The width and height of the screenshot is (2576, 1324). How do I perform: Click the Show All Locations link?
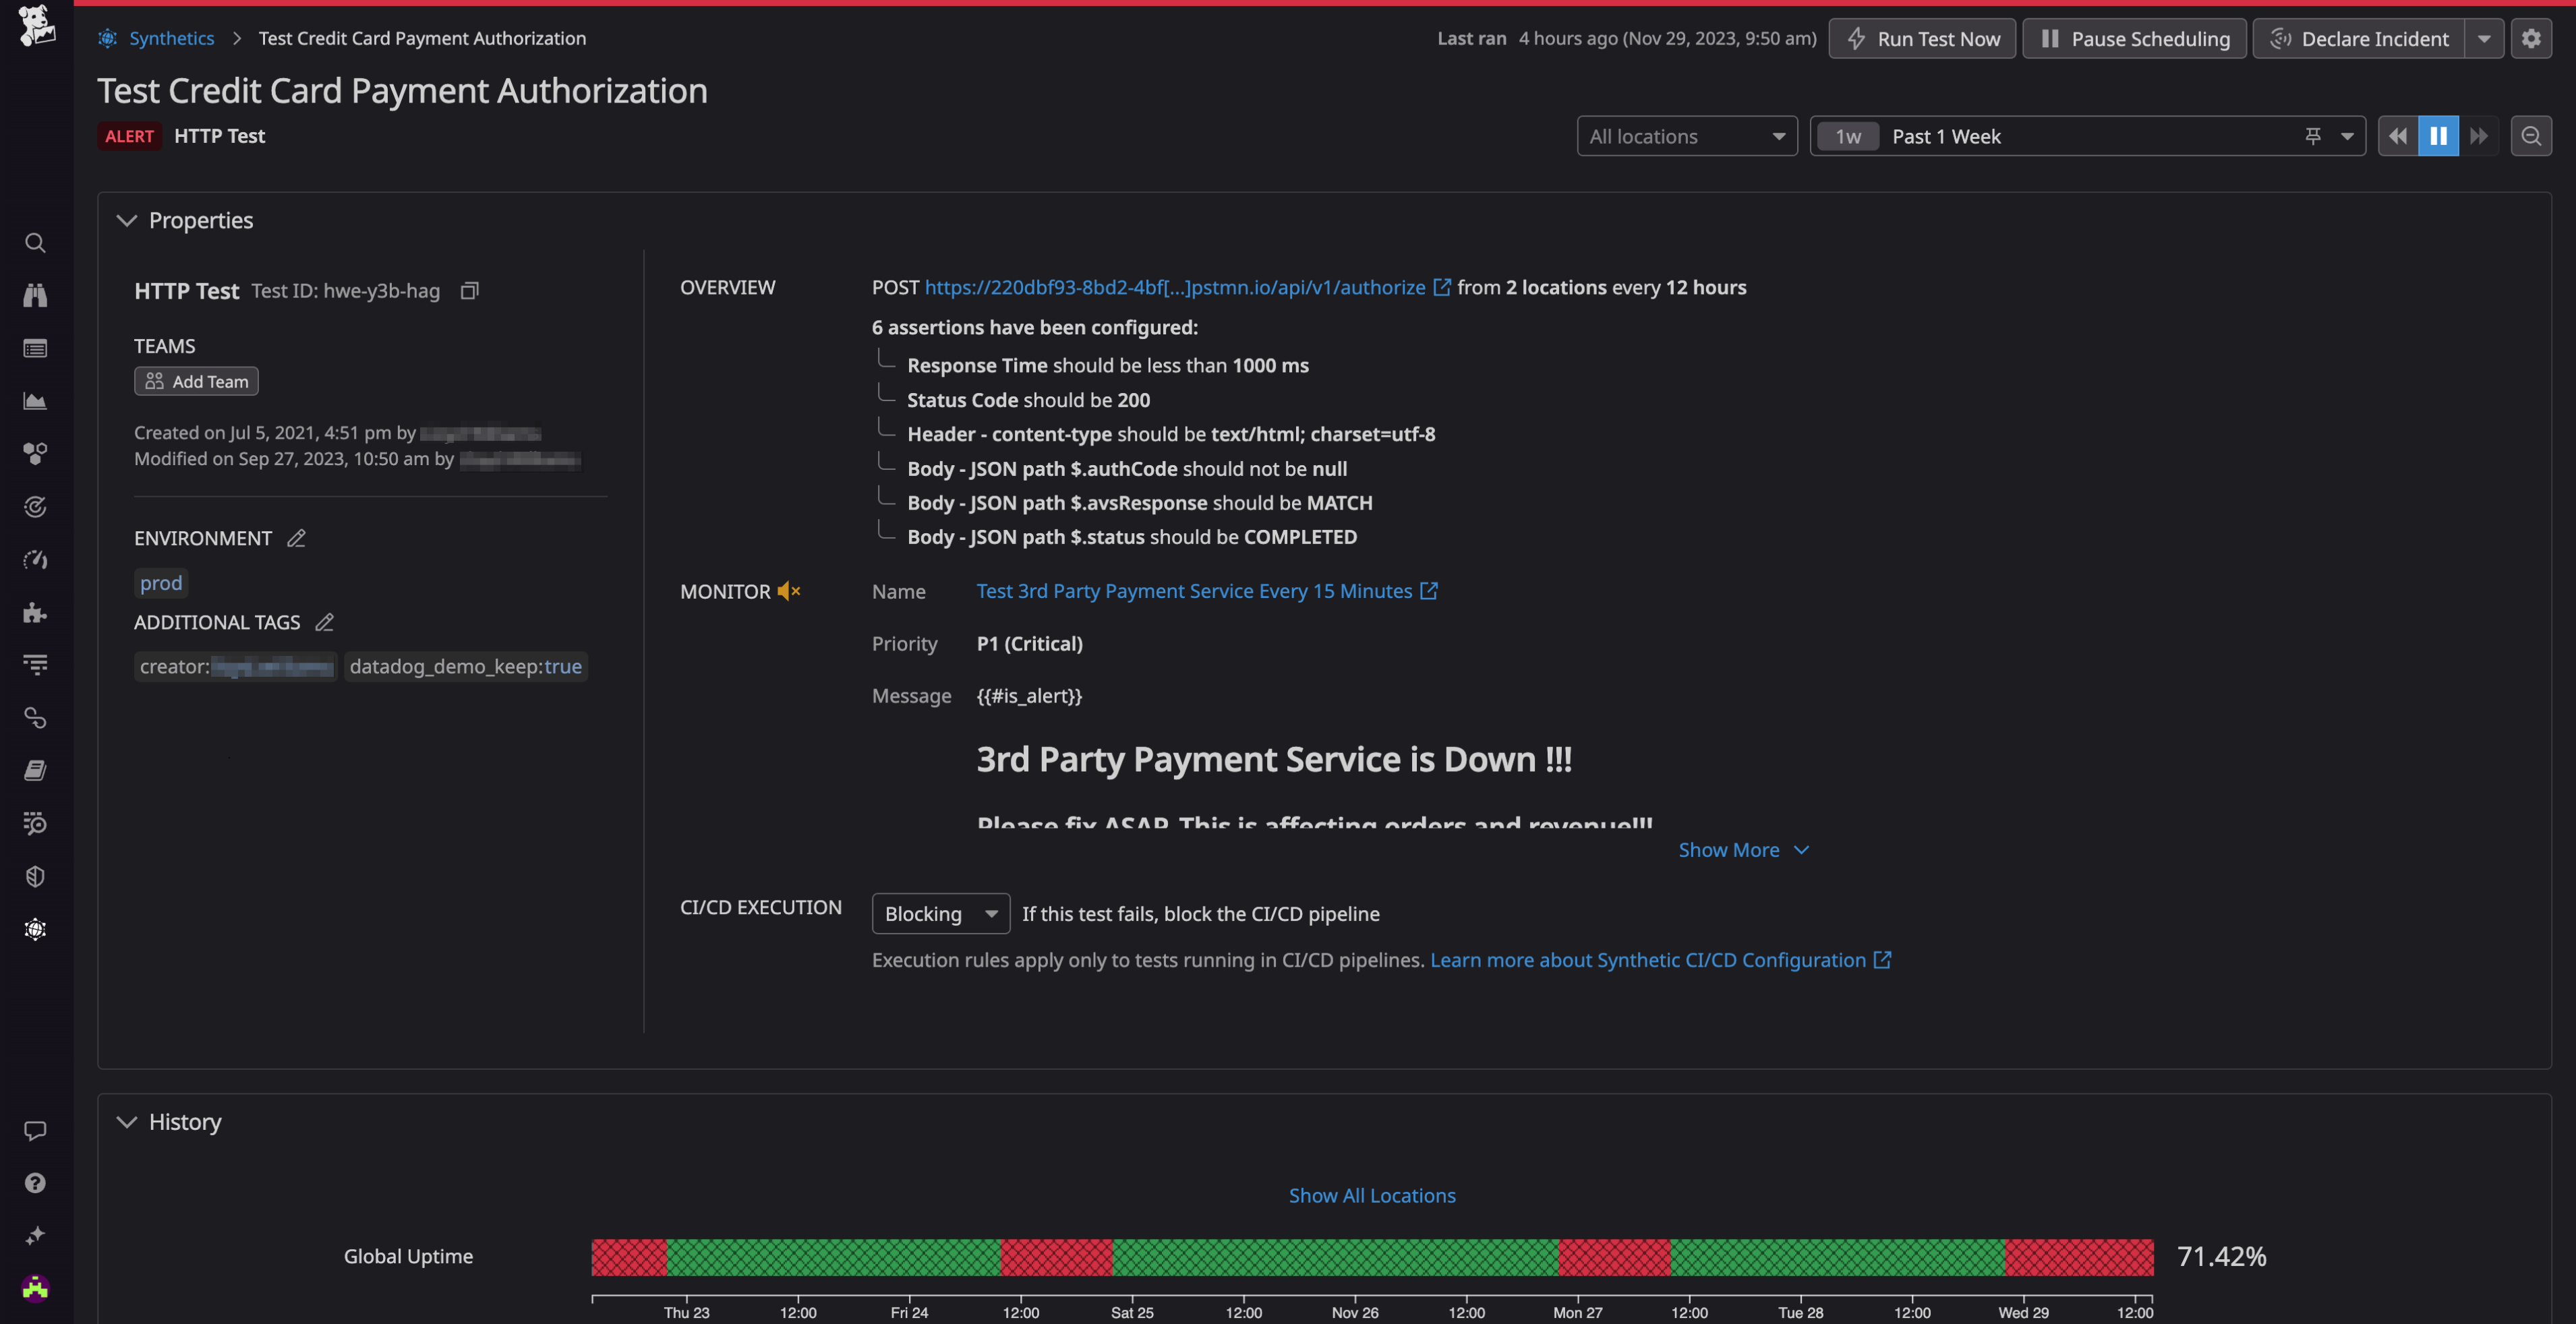pyautogui.click(x=1371, y=1195)
